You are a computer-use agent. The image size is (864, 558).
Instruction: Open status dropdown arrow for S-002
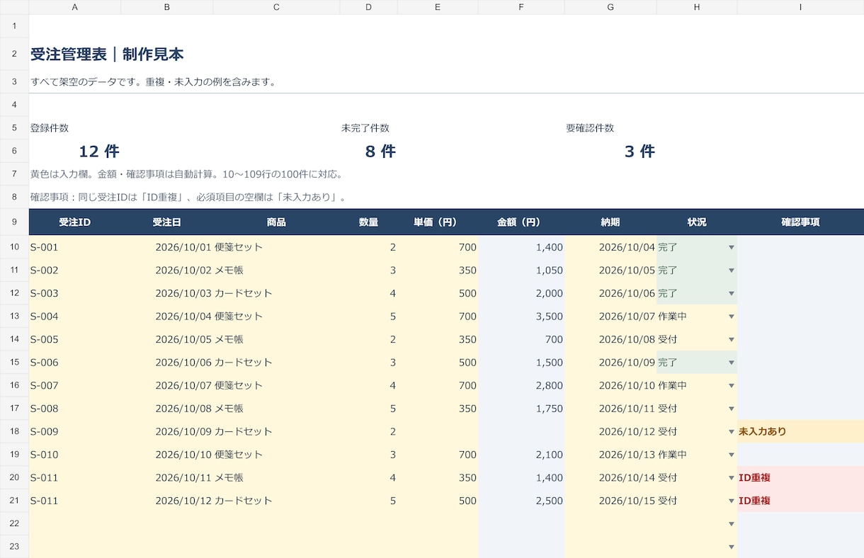(732, 271)
